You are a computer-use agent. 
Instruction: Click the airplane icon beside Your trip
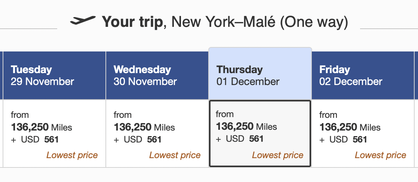(83, 20)
